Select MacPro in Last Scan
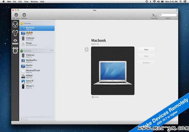Screen dimensions: 189x132 tap(37, 66)
